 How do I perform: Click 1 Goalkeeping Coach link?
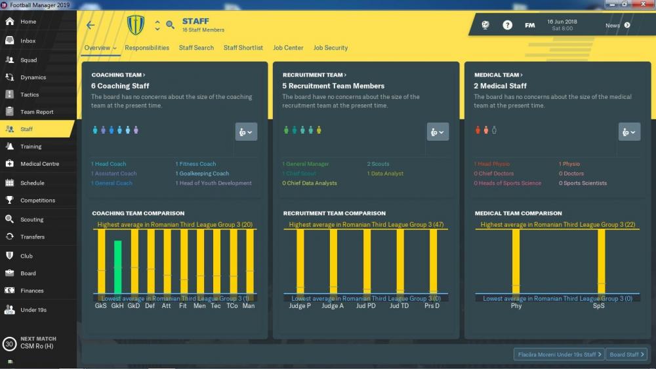202,174
